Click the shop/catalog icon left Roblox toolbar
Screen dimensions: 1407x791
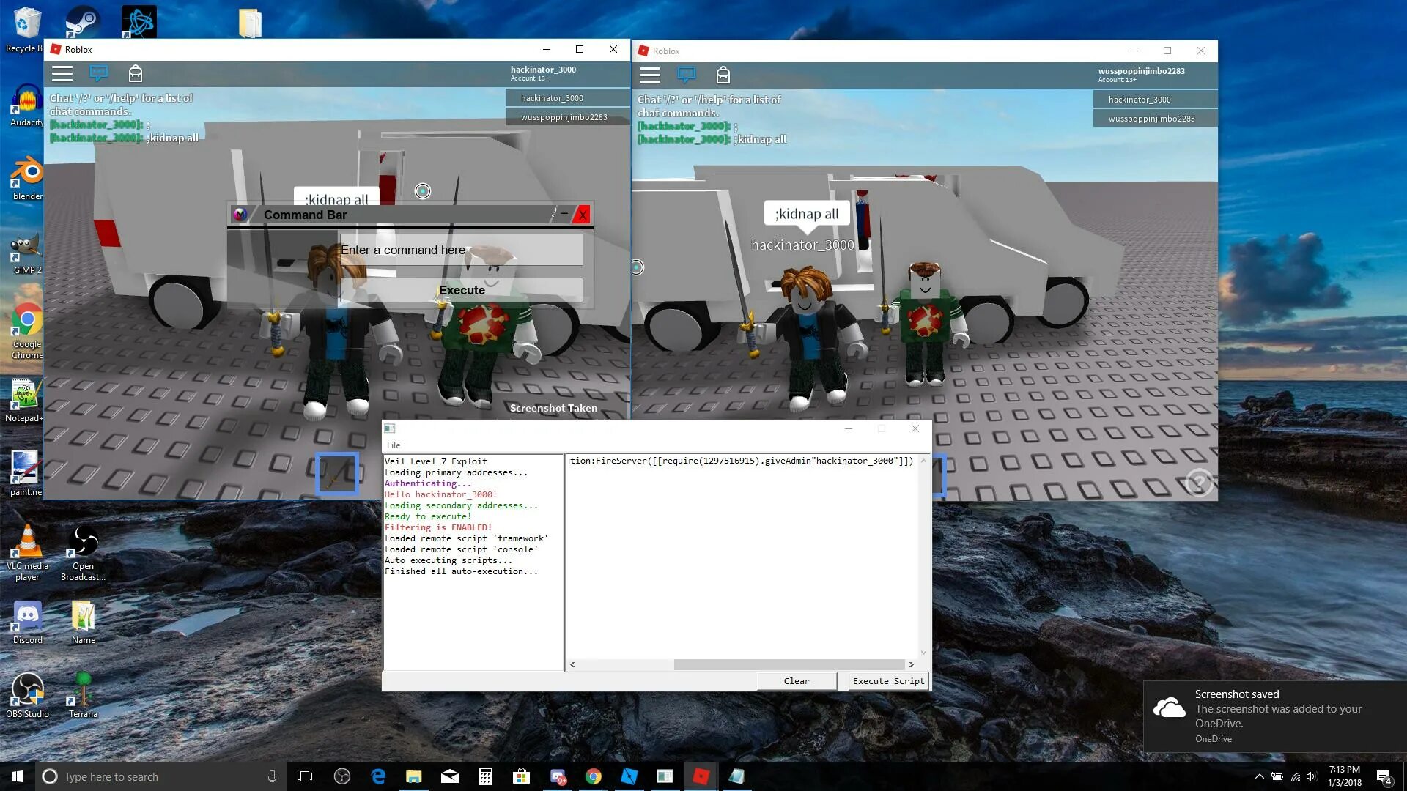pyautogui.click(x=136, y=73)
